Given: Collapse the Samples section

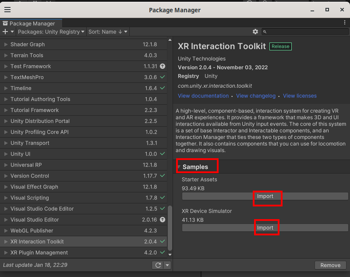Looking at the screenshot, I should click(x=179, y=167).
